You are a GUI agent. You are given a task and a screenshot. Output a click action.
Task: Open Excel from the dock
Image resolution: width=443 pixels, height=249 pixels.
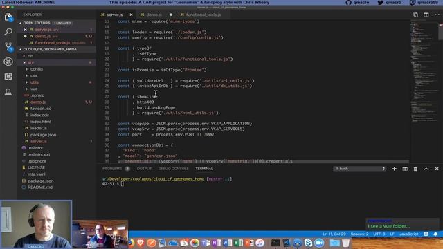point(238,243)
